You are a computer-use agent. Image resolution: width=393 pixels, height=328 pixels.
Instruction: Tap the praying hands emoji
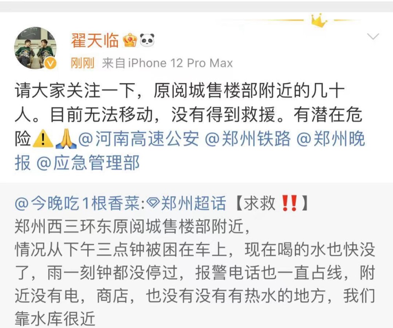(x=66, y=138)
